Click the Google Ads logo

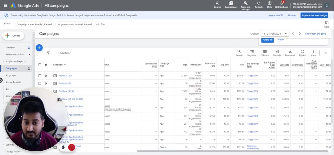[x=24, y=6]
